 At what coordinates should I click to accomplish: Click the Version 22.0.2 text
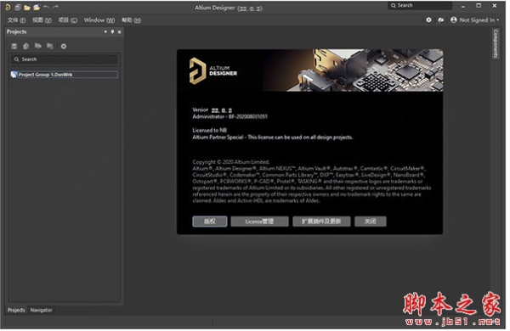pyautogui.click(x=212, y=110)
